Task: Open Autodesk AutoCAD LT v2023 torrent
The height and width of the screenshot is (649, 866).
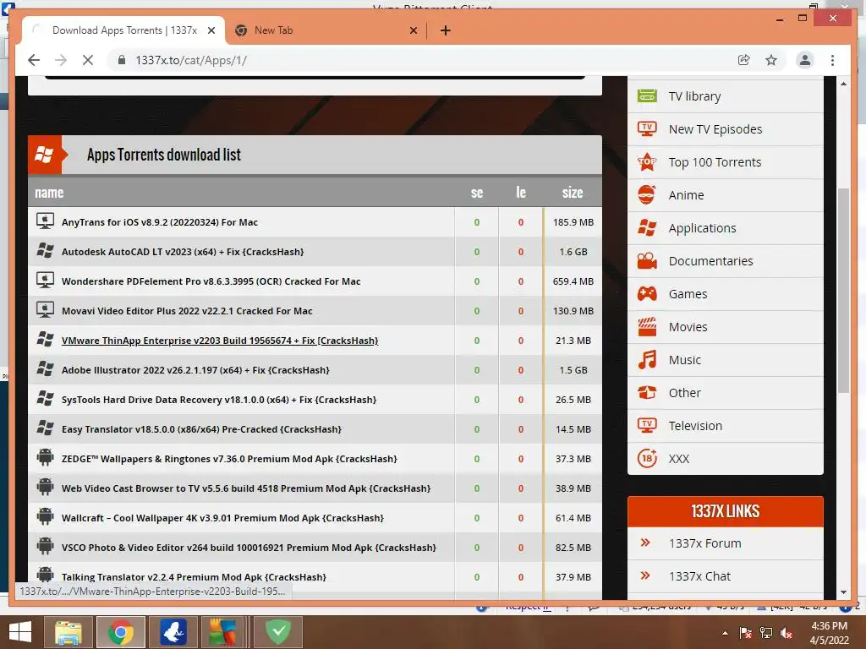Action: [183, 252]
